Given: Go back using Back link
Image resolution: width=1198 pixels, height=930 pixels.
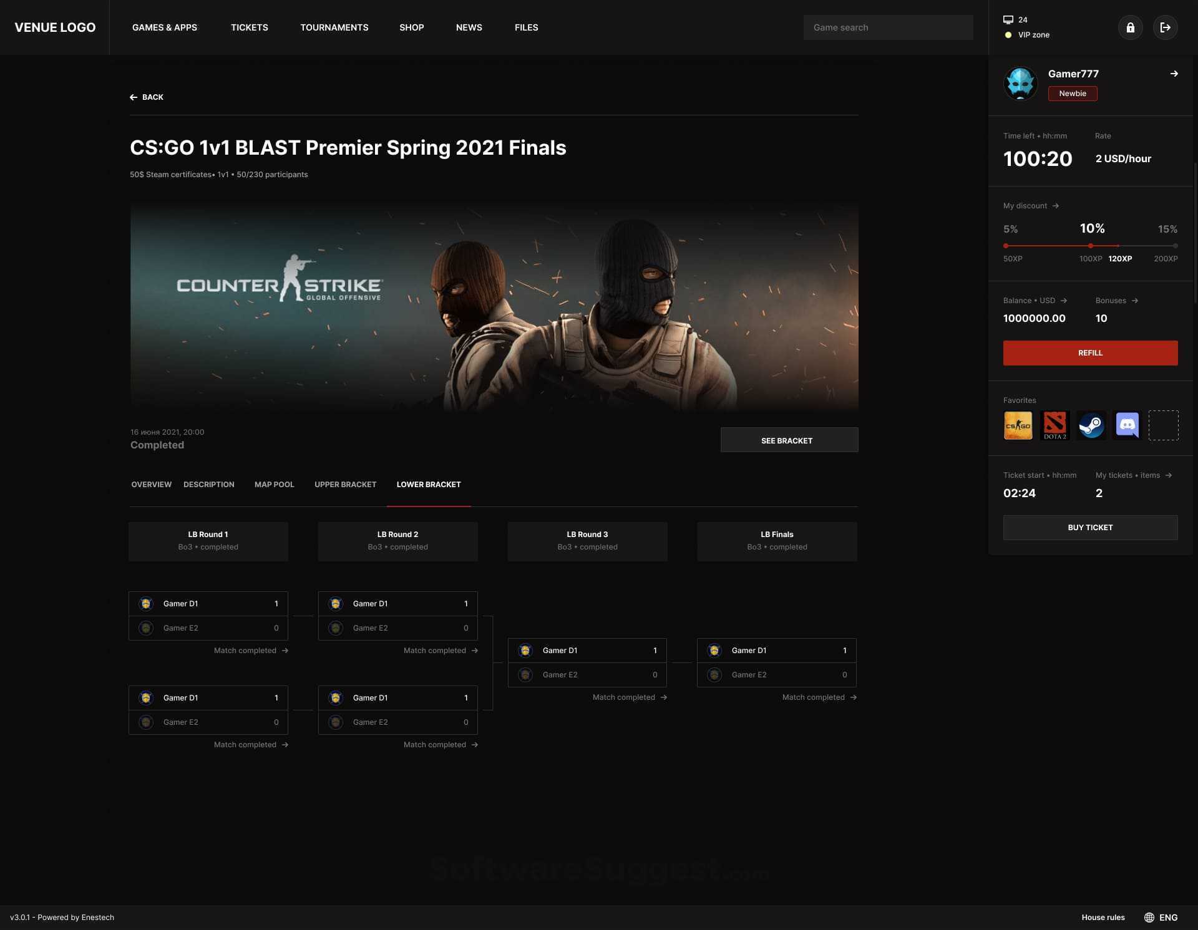Looking at the screenshot, I should pyautogui.click(x=147, y=97).
